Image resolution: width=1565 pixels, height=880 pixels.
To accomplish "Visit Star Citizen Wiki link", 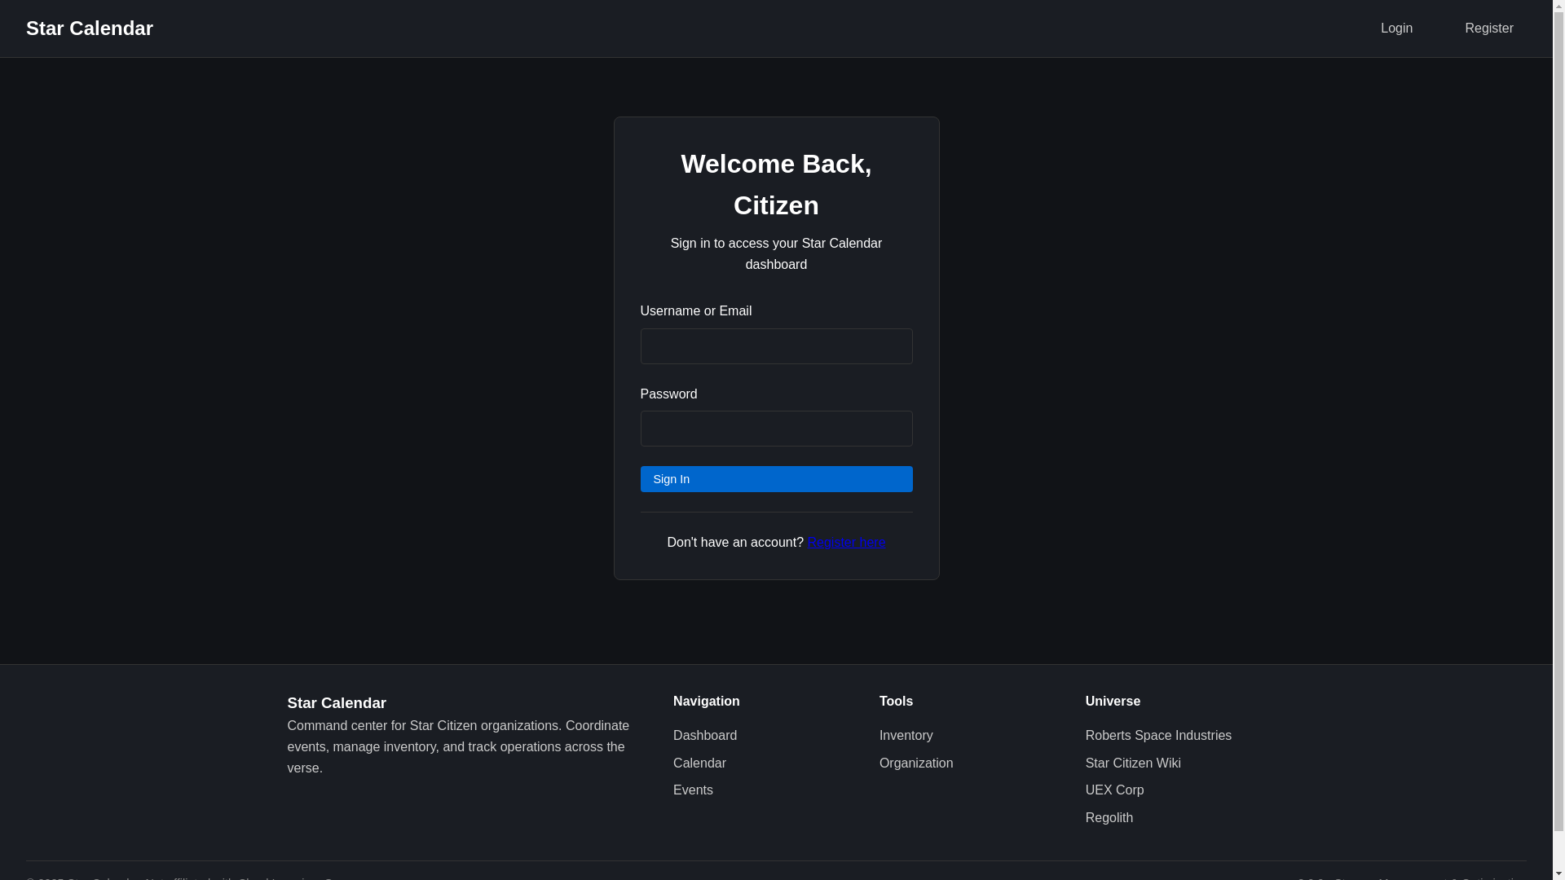I will pyautogui.click(x=1133, y=763).
